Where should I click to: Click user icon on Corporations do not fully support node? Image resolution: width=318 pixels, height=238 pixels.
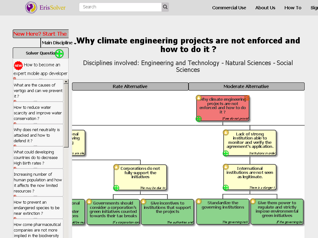point(116,167)
